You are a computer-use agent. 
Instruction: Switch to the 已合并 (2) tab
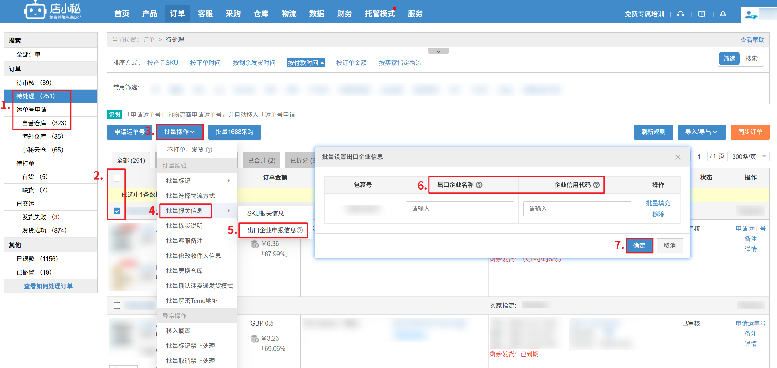pos(262,160)
